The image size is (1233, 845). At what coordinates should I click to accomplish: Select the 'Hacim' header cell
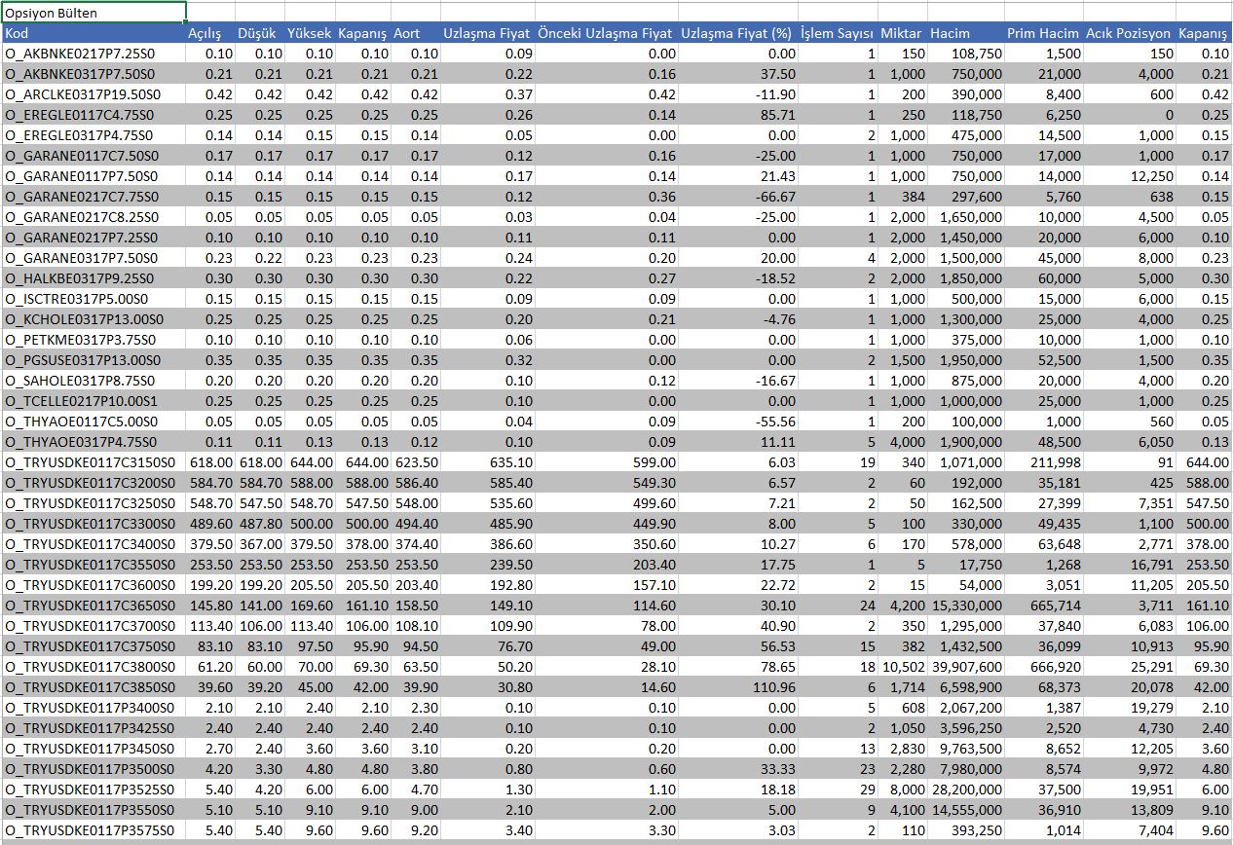(966, 33)
